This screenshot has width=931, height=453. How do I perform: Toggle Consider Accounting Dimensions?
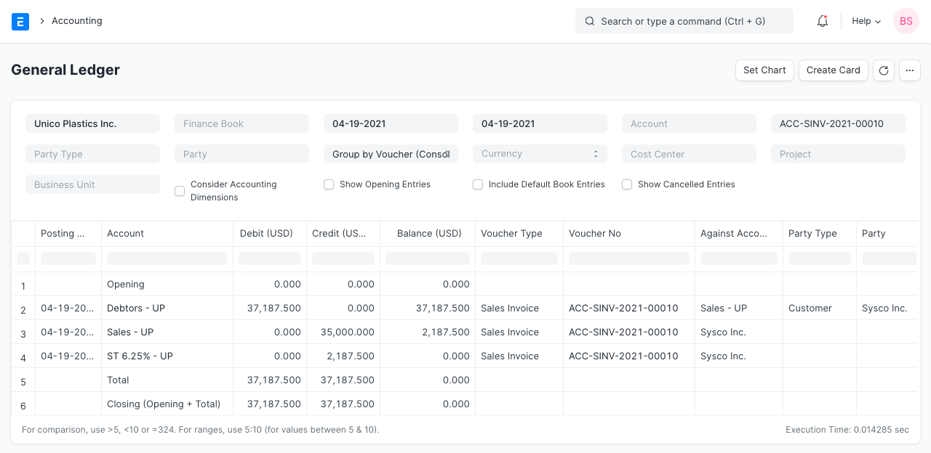click(180, 191)
